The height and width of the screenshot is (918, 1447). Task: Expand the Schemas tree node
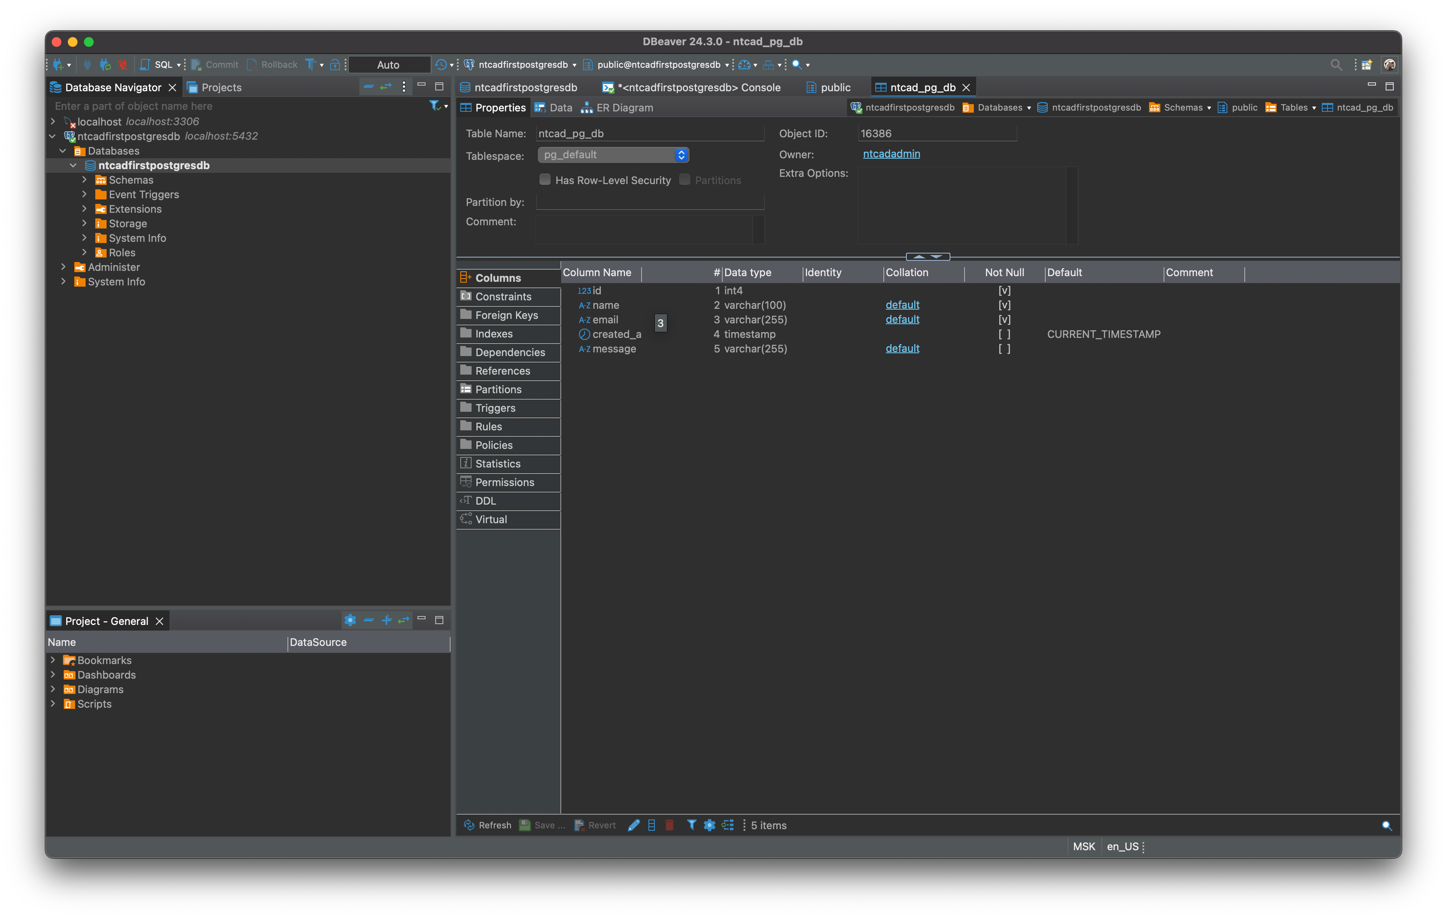(x=84, y=180)
